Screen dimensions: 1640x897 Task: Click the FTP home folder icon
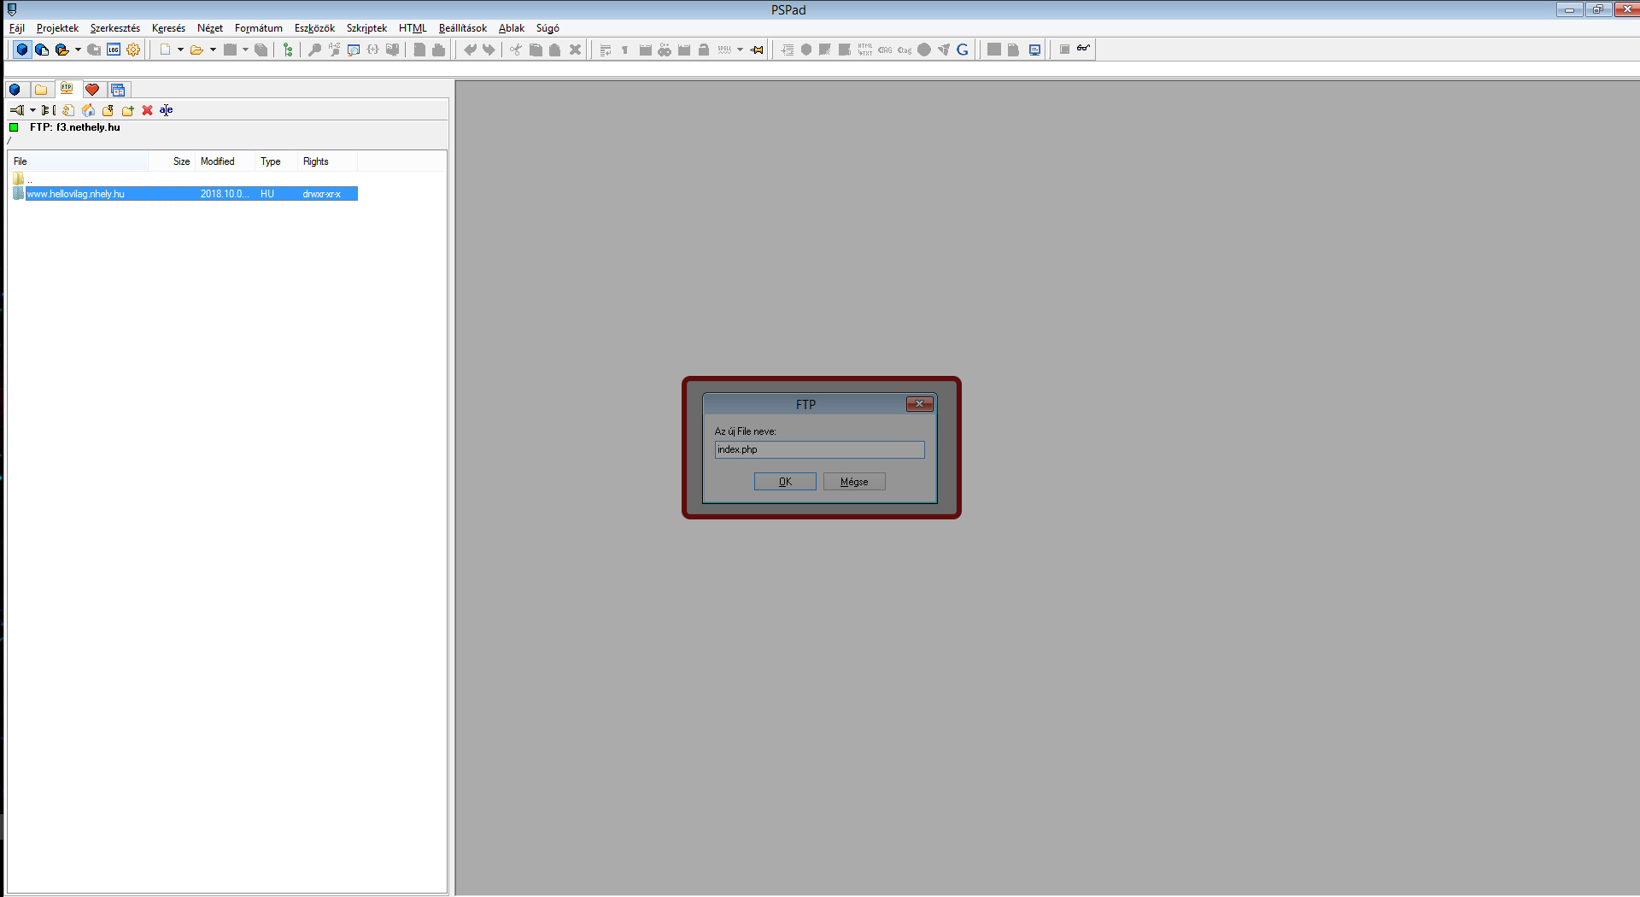point(88,110)
